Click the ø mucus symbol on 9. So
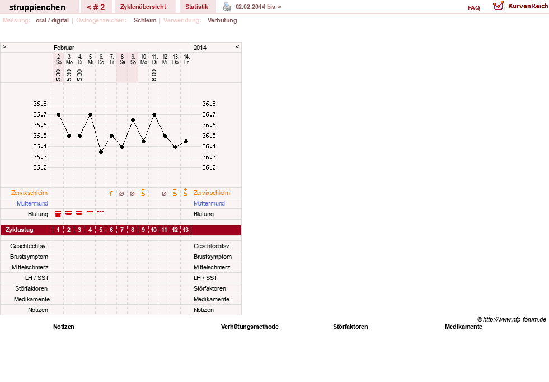 pyautogui.click(x=132, y=193)
